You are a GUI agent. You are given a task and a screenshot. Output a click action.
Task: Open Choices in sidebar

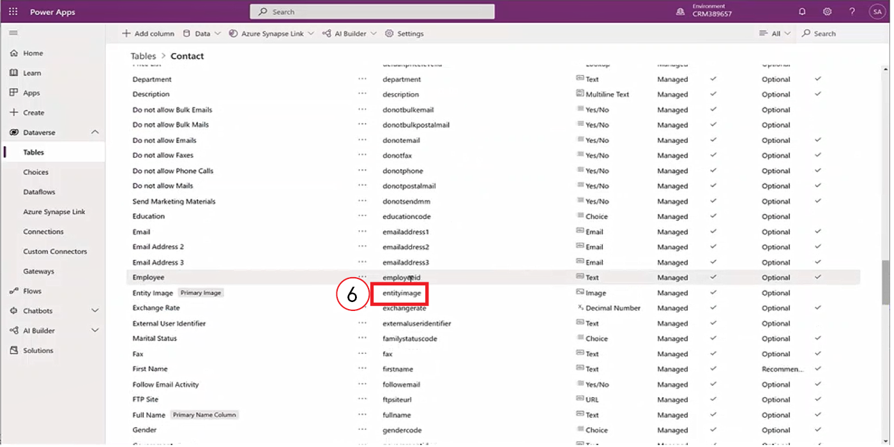(36, 172)
